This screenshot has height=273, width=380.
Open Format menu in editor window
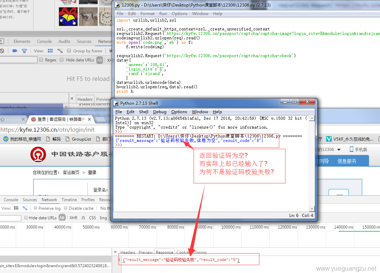click(147, 14)
